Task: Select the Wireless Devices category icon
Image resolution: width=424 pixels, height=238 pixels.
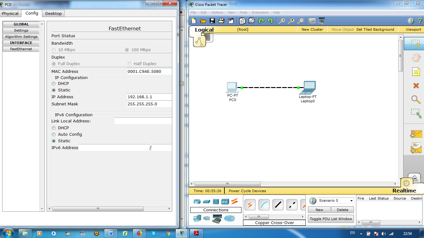Action: click(225, 201)
